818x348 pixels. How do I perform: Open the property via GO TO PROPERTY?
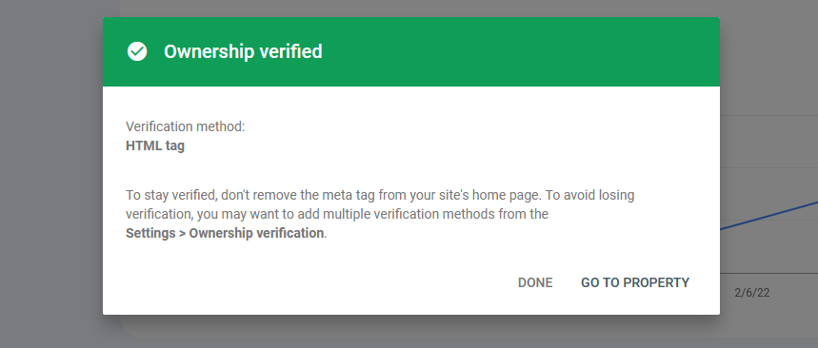635,283
